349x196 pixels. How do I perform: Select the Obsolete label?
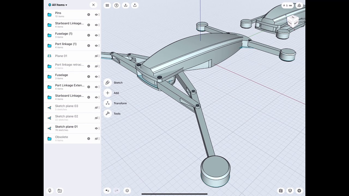tap(62, 137)
